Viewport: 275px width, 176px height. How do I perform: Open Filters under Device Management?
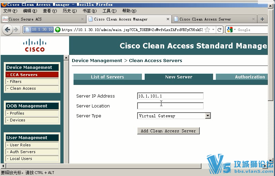[x=32, y=82]
